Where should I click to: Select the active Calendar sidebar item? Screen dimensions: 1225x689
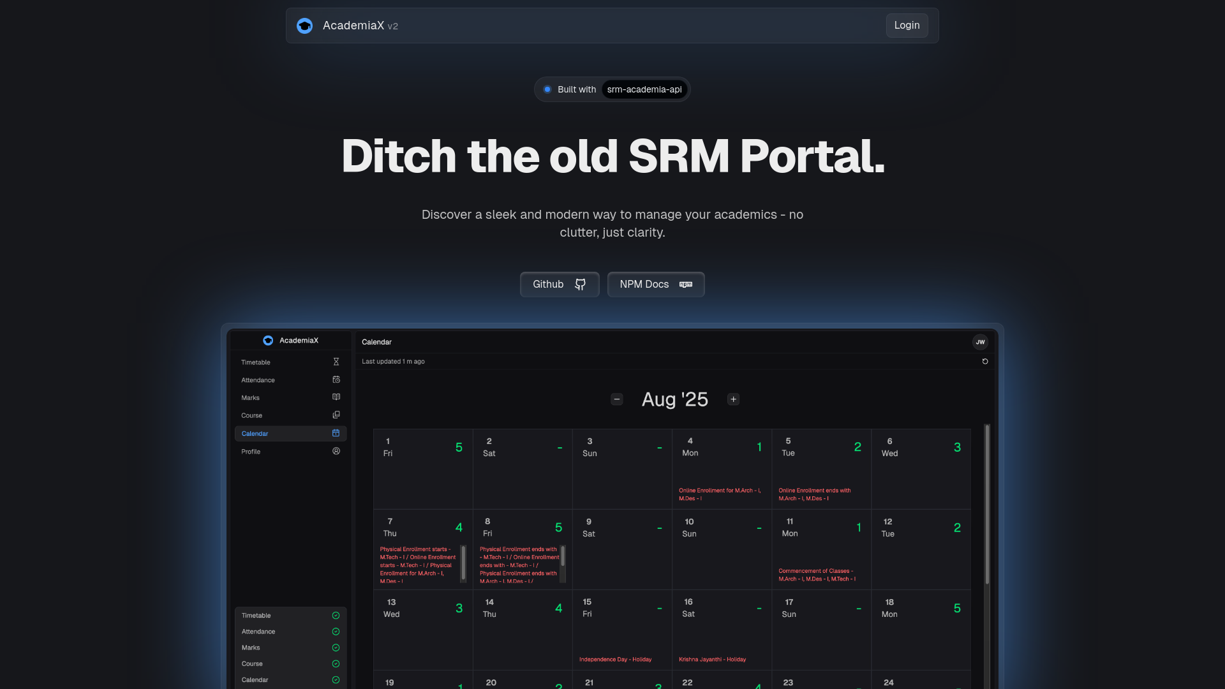tap(290, 433)
